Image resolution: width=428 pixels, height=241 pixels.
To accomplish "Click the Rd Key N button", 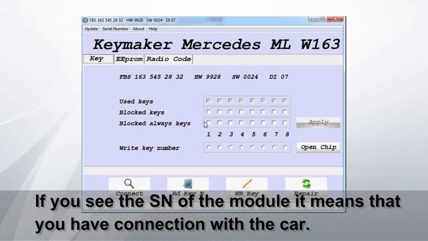I will pyautogui.click(x=188, y=187).
